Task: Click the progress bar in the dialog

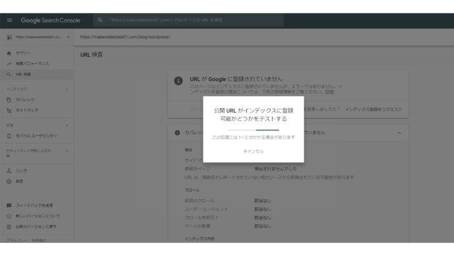Action: [253, 130]
